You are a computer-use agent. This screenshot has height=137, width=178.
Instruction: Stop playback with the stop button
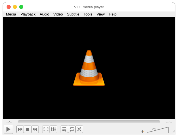(x=28, y=129)
